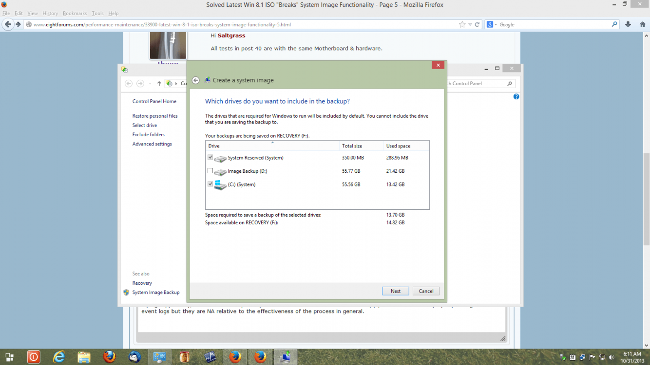650x365 pixels.
Task: Open the Recovery link under See also
Action: point(142,283)
